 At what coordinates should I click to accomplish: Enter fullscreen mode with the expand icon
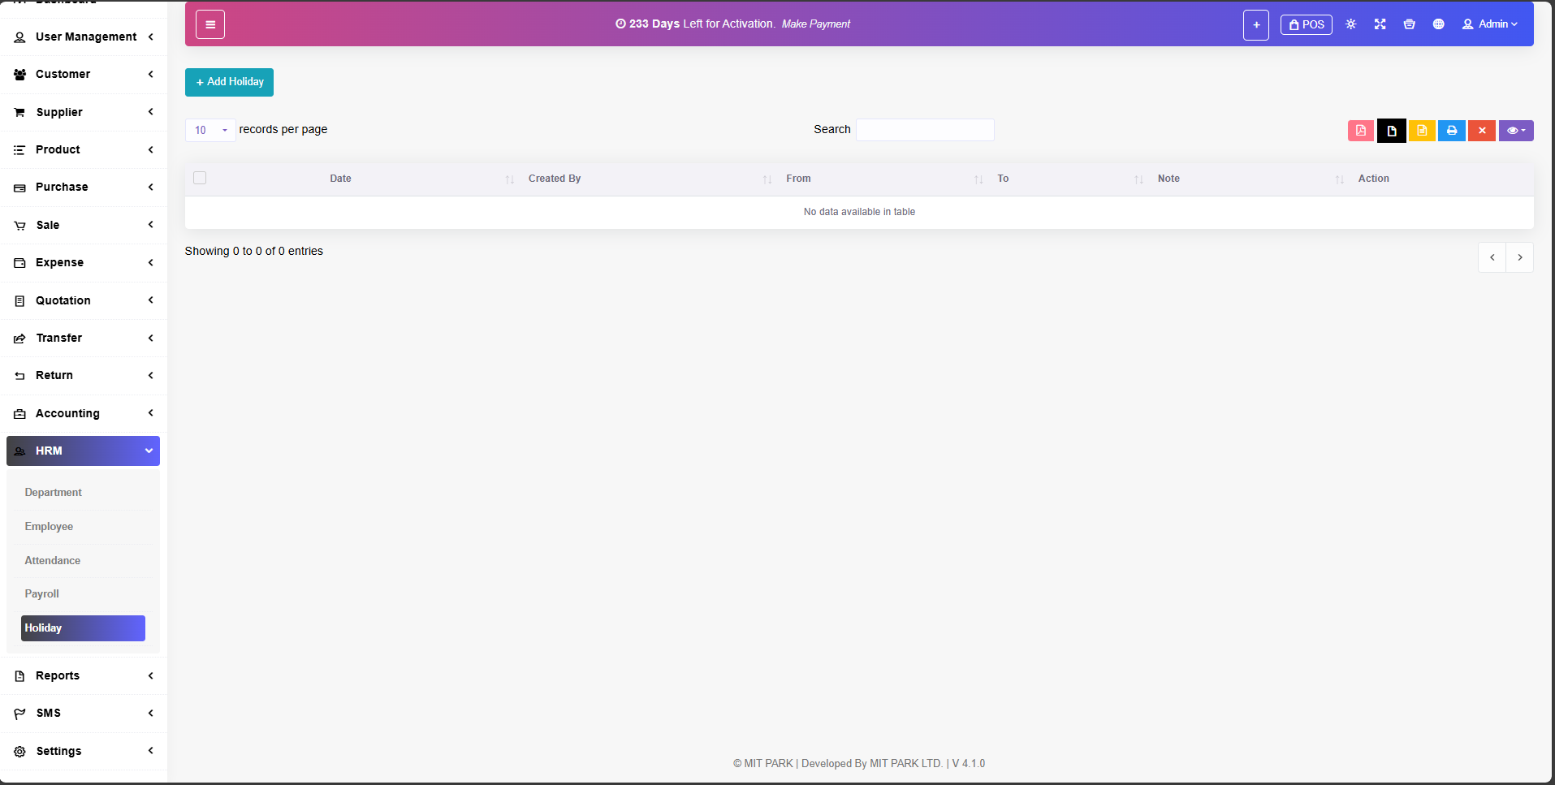click(x=1380, y=24)
